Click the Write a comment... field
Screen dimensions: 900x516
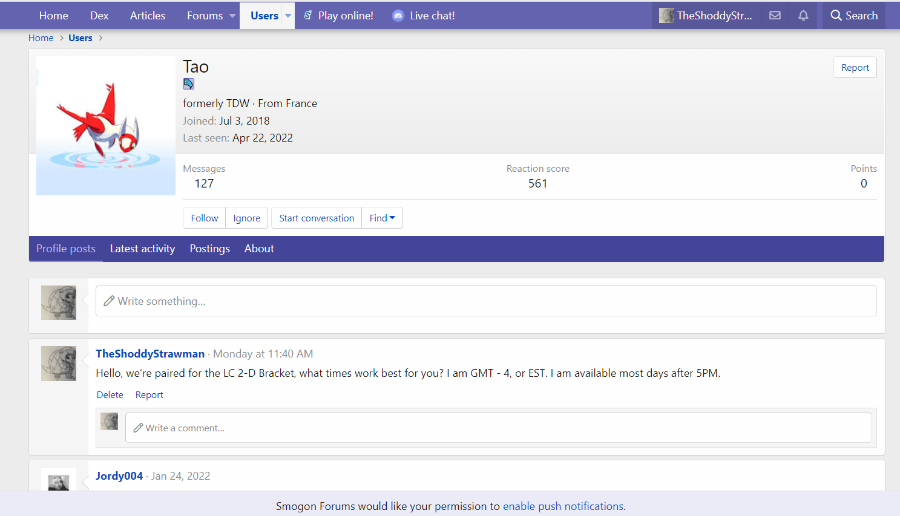[x=498, y=428]
